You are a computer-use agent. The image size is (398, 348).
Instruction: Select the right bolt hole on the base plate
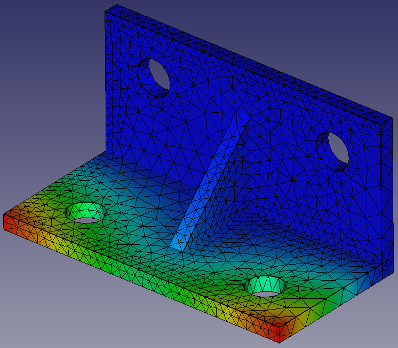(x=265, y=287)
